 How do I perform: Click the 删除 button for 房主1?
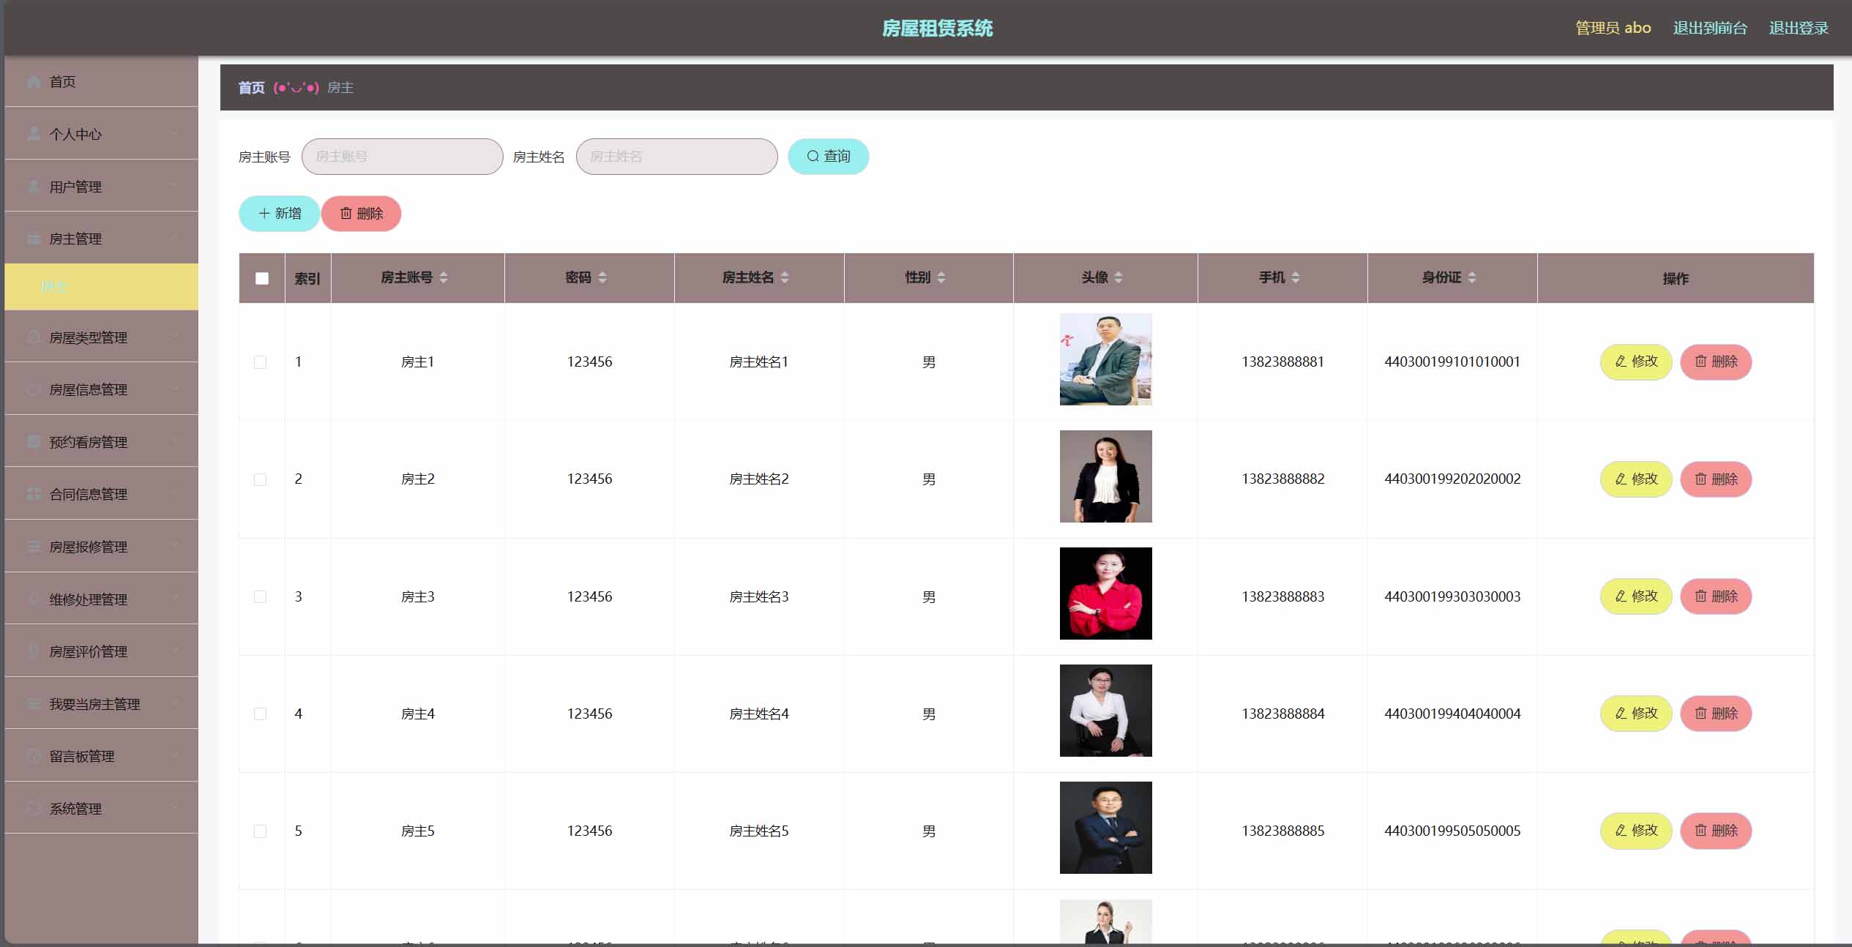click(x=1716, y=362)
